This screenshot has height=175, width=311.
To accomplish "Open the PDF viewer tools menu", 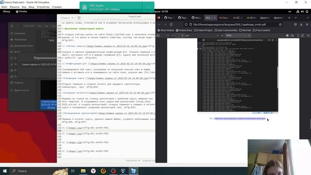I will [308, 35].
